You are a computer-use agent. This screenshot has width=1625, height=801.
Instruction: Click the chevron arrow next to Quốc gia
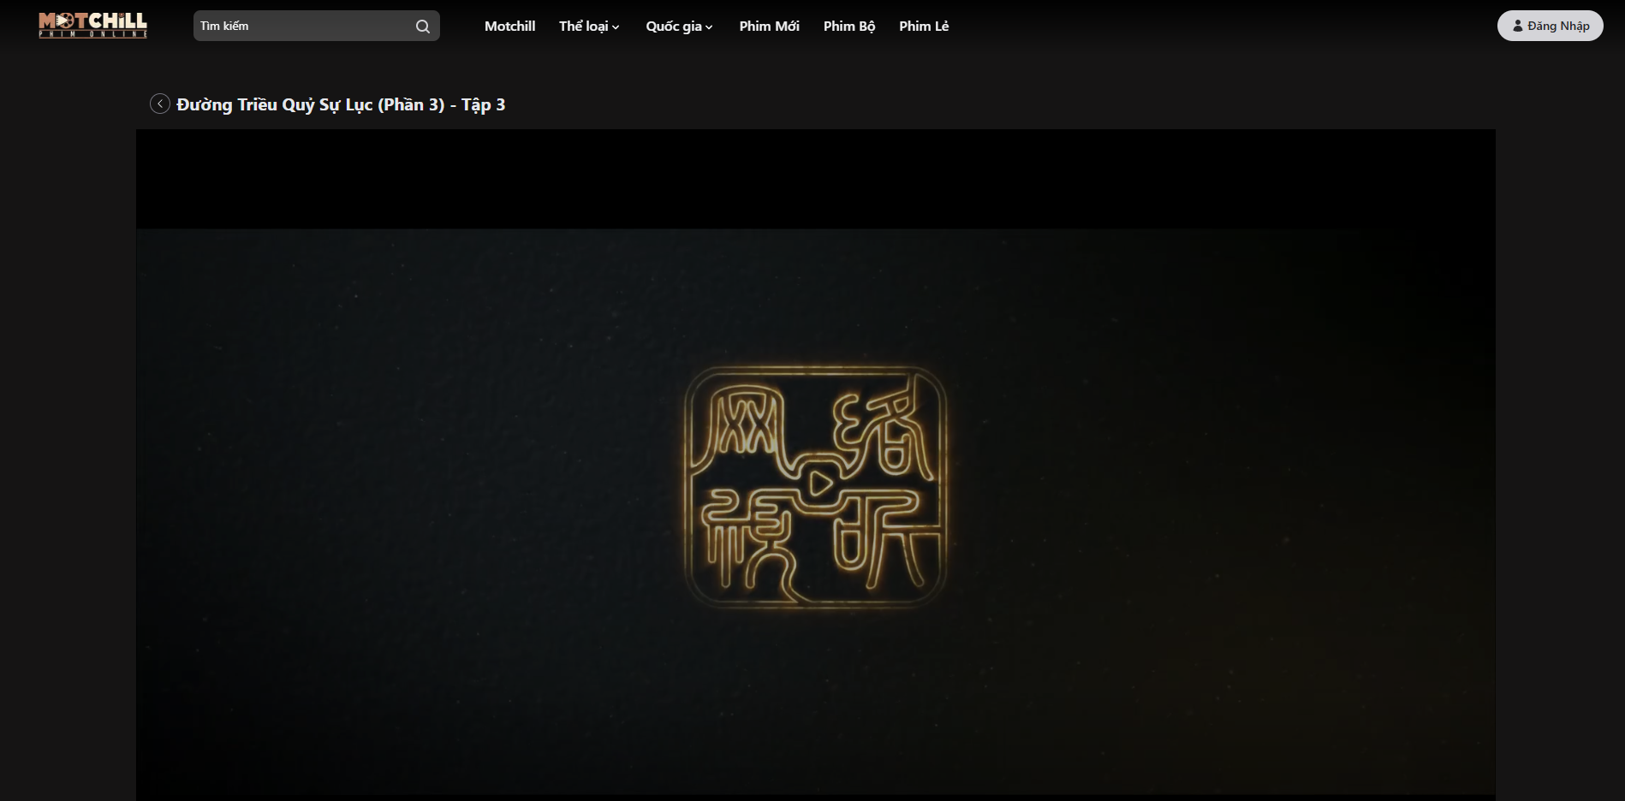(x=709, y=27)
